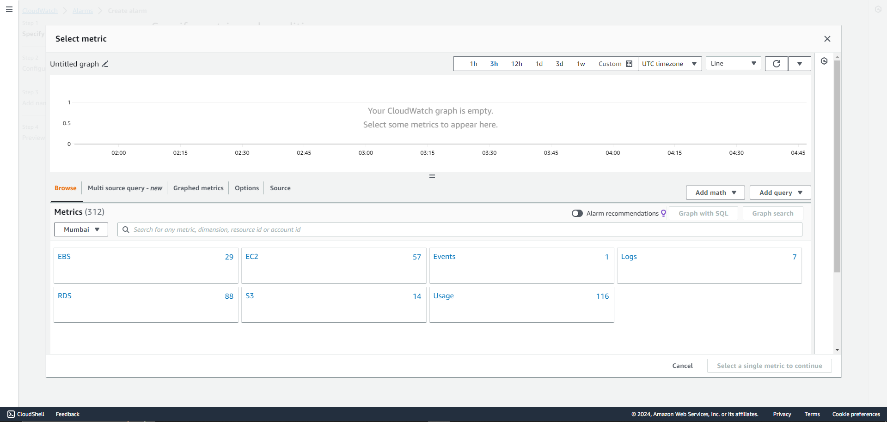Select the 1w time range

pyautogui.click(x=581, y=64)
